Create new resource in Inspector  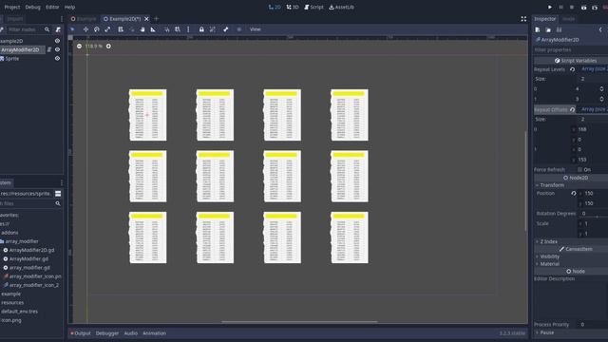tap(538, 29)
